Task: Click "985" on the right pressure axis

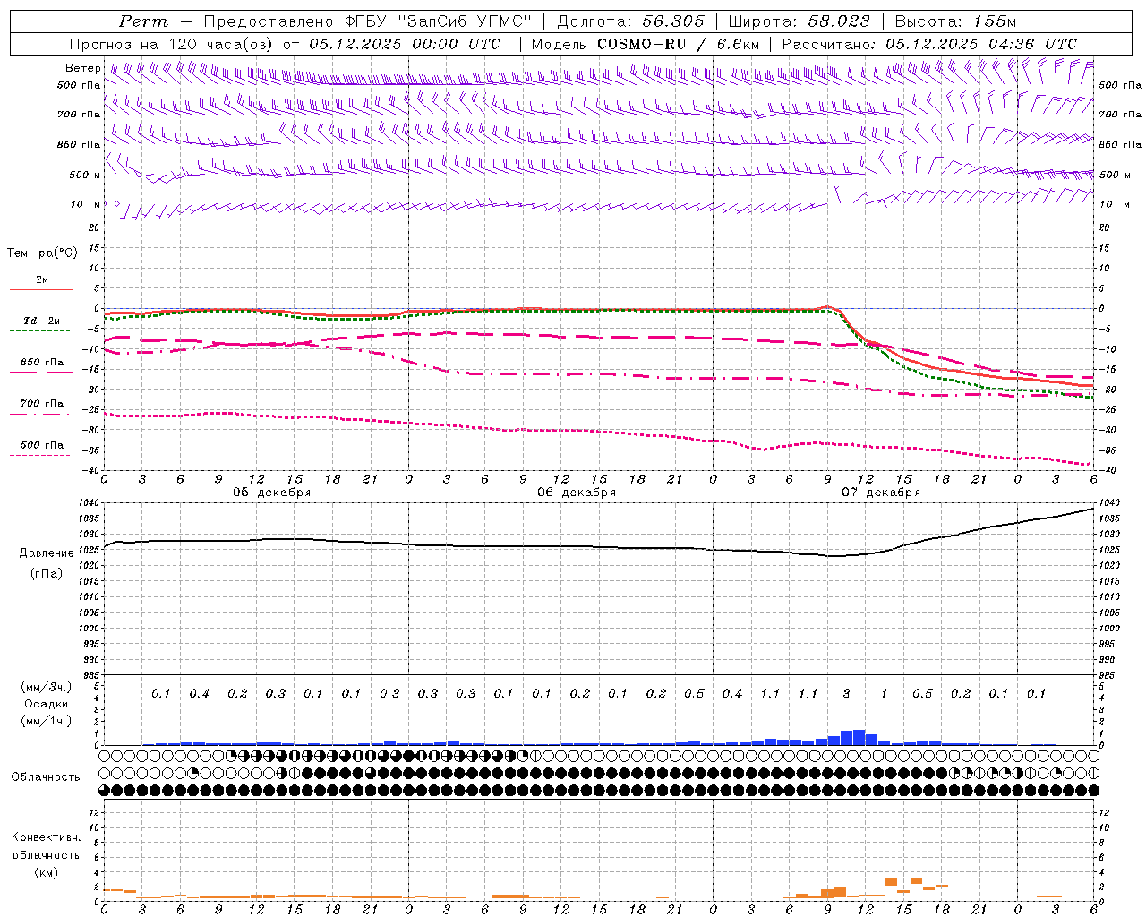Action: (1108, 675)
